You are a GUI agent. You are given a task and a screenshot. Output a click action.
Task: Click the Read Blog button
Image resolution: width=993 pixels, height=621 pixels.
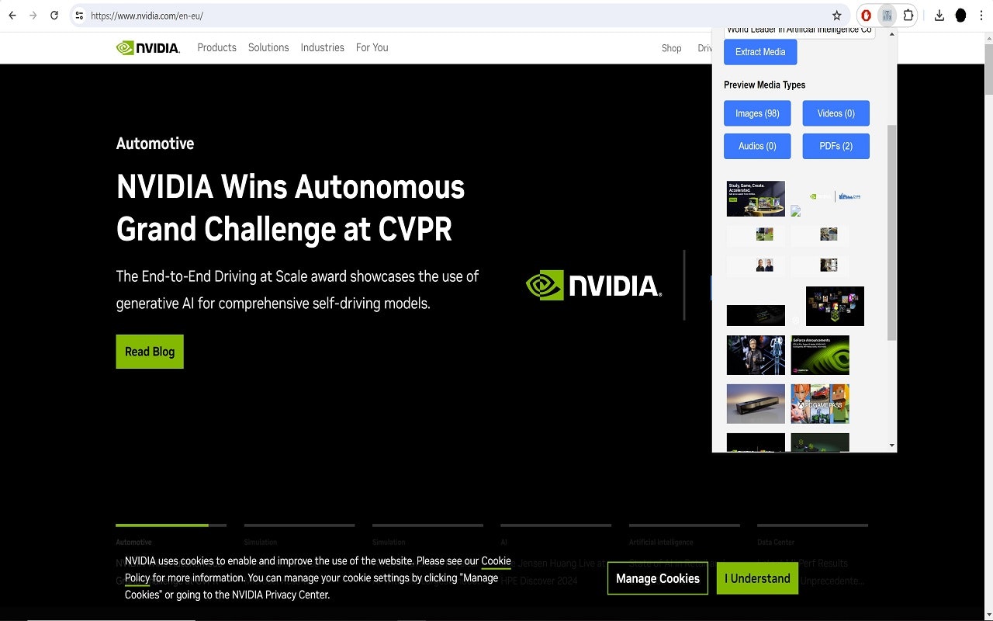[x=150, y=352]
